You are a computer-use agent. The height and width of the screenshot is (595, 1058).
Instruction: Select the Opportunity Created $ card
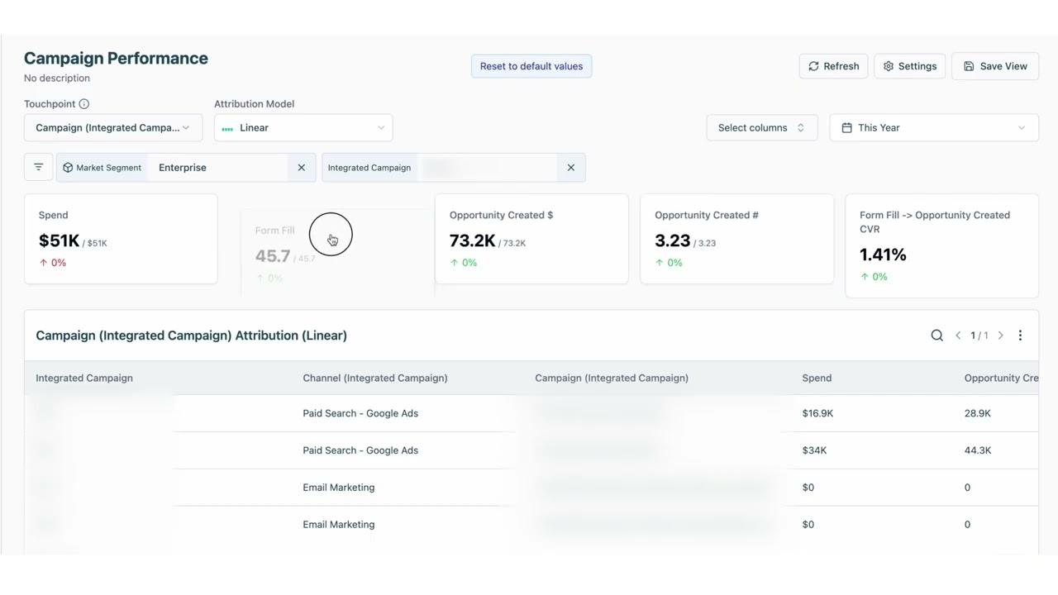point(531,239)
